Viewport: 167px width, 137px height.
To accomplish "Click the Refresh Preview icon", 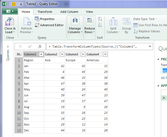I will [x=27, y=21].
